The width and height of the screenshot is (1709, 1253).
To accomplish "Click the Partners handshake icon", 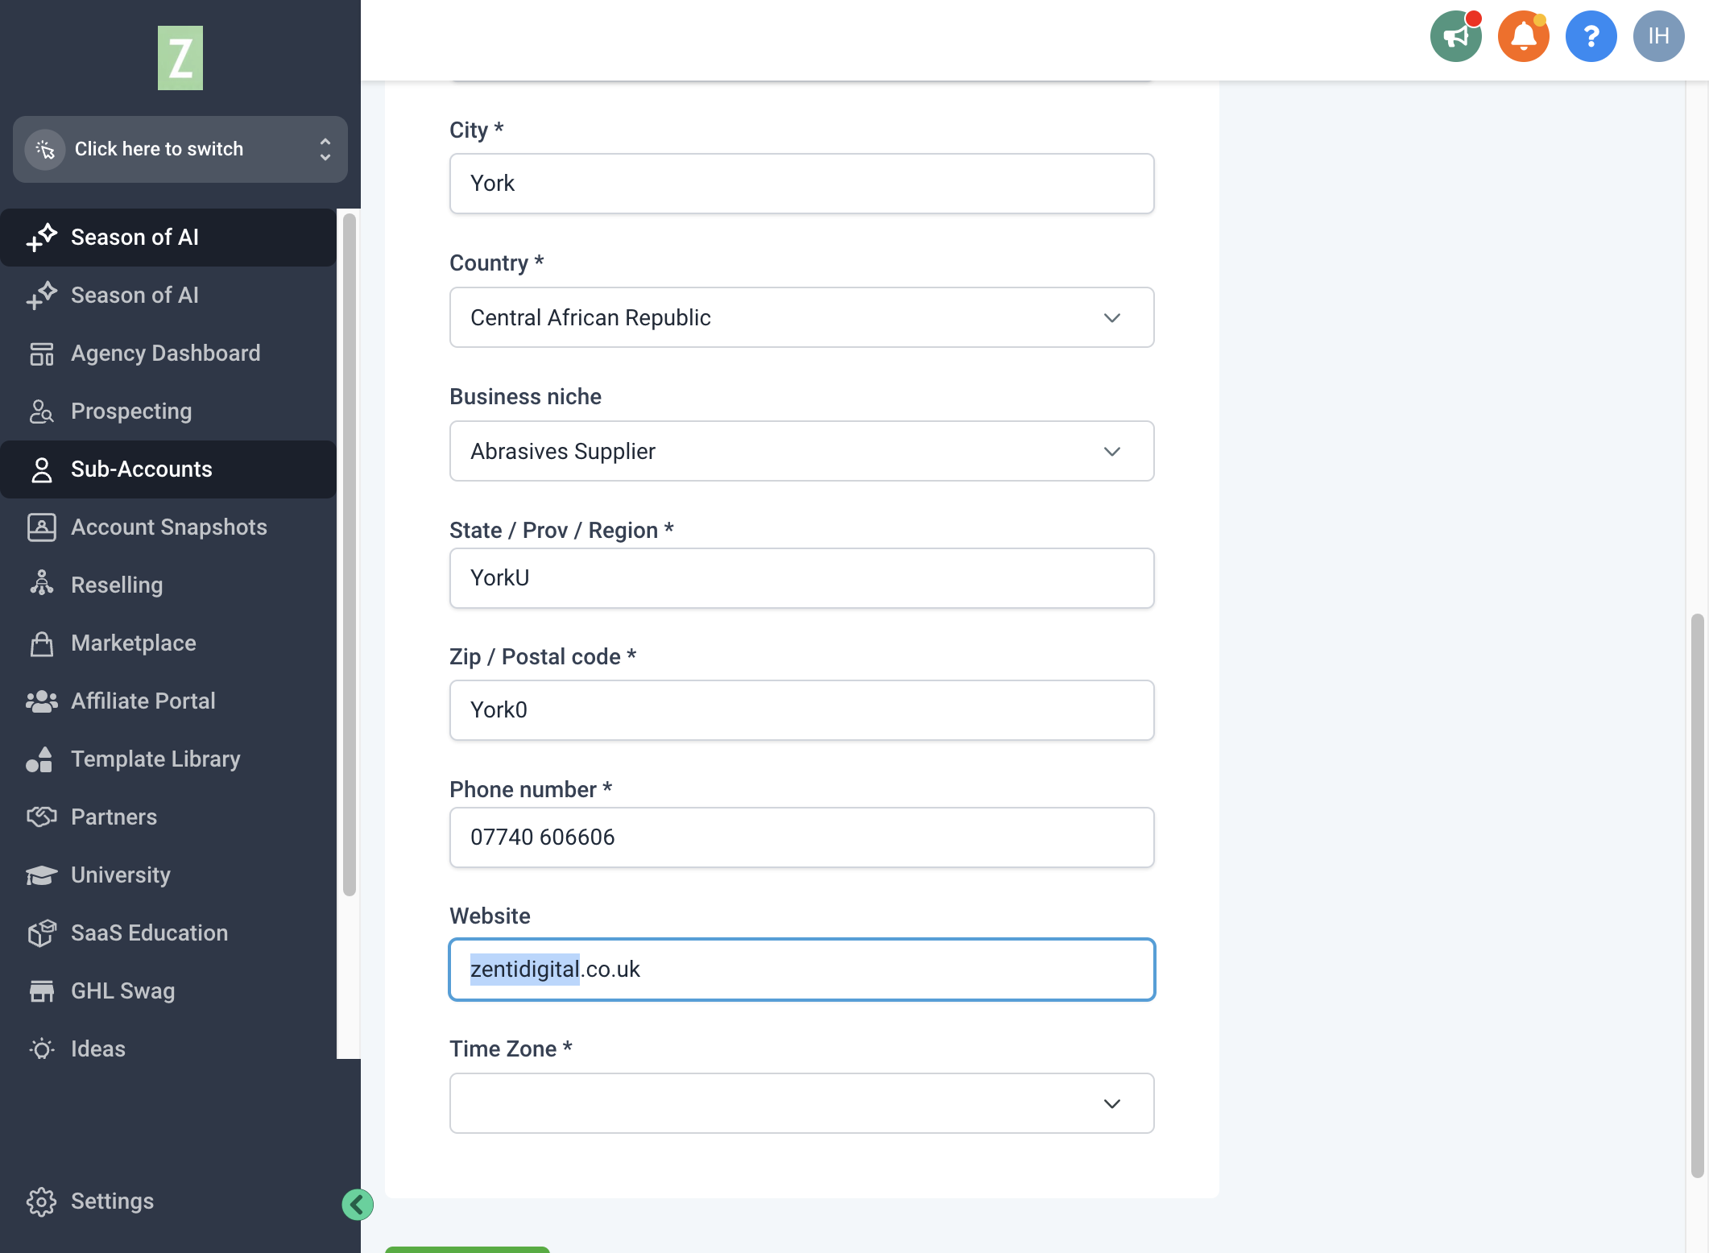I will click(x=41, y=817).
